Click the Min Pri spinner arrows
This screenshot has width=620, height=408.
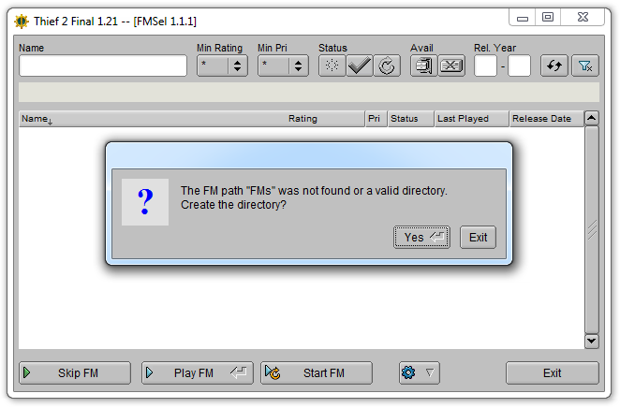[x=298, y=66]
